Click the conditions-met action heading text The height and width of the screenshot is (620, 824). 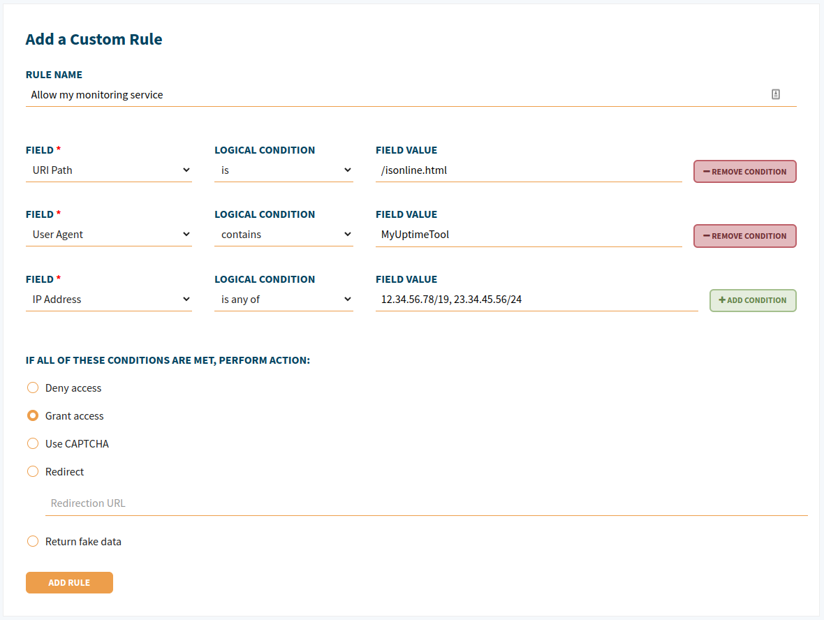(x=168, y=360)
